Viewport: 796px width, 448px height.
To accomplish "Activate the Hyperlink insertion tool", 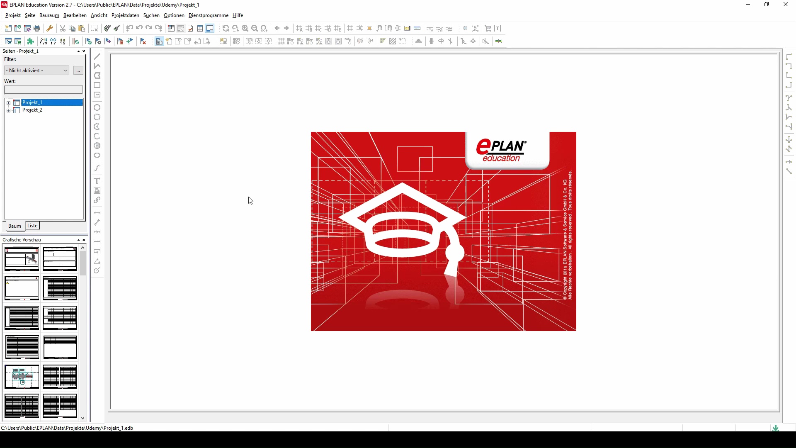I will click(x=97, y=200).
